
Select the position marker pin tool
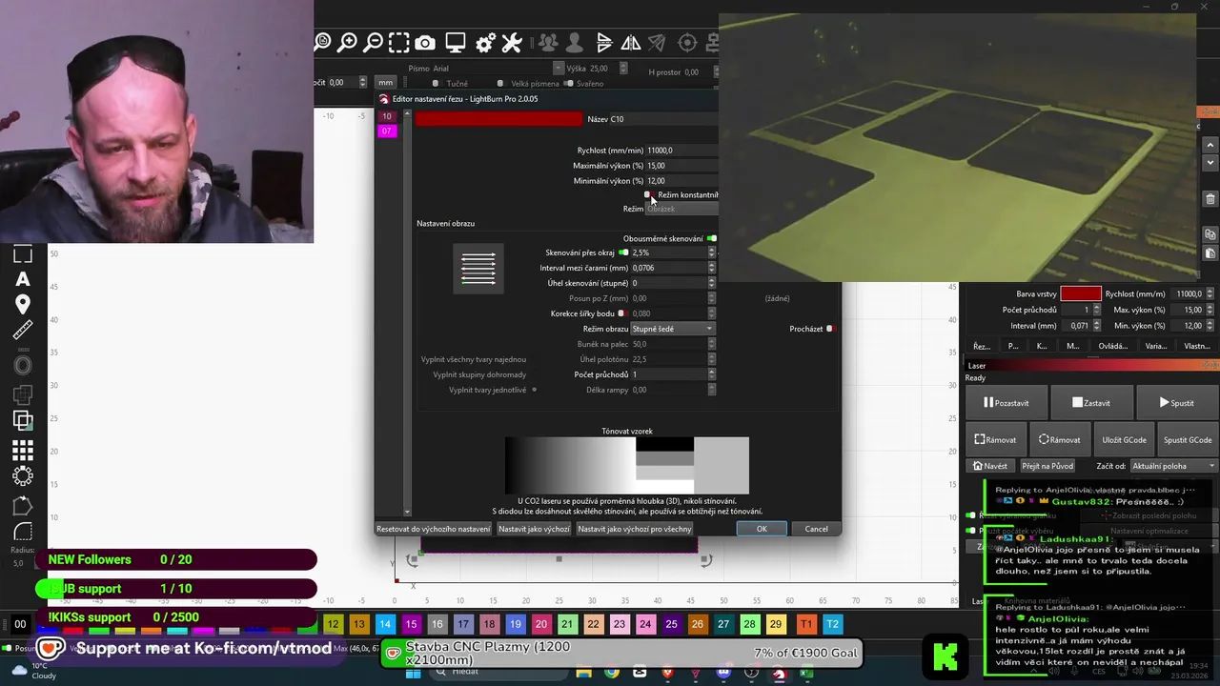23,305
